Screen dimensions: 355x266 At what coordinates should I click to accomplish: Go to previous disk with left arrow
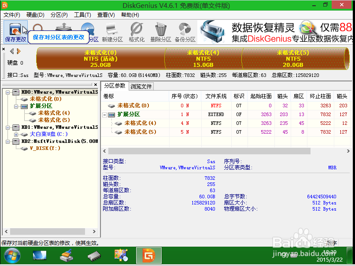(x=12, y=51)
